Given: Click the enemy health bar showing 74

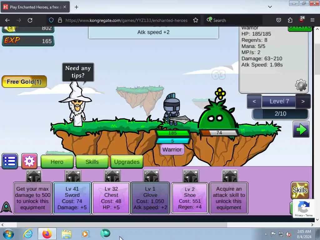Looking at the screenshot, I should pos(219,133).
